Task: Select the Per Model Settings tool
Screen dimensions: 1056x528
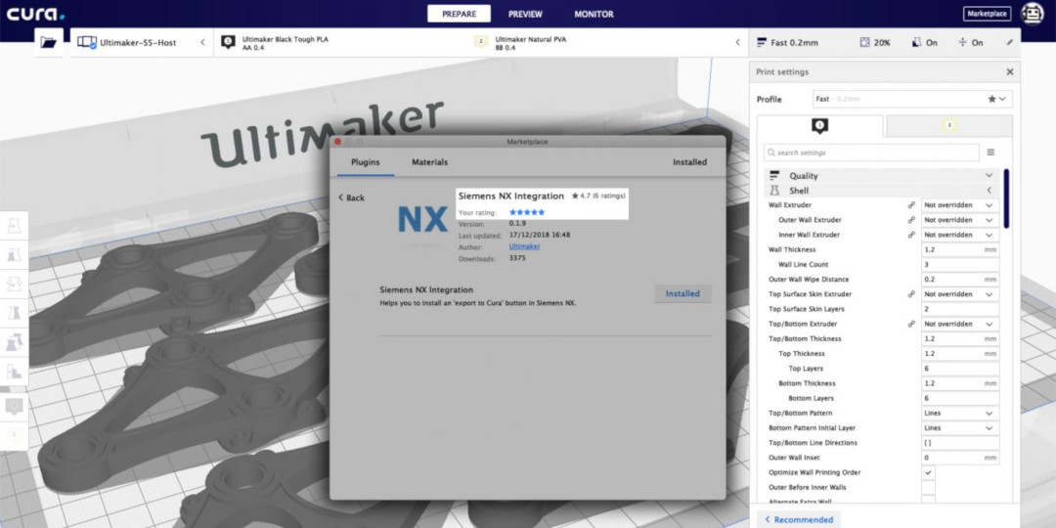Action: (14, 341)
